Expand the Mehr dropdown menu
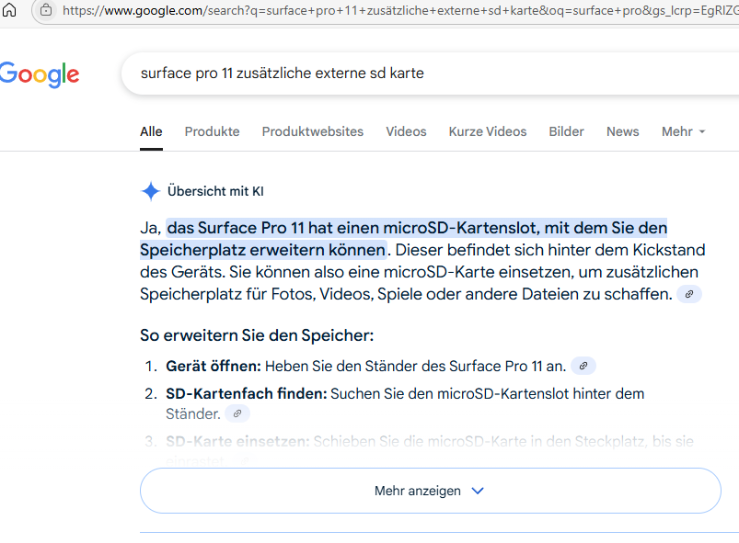739x543 pixels. [x=684, y=131]
